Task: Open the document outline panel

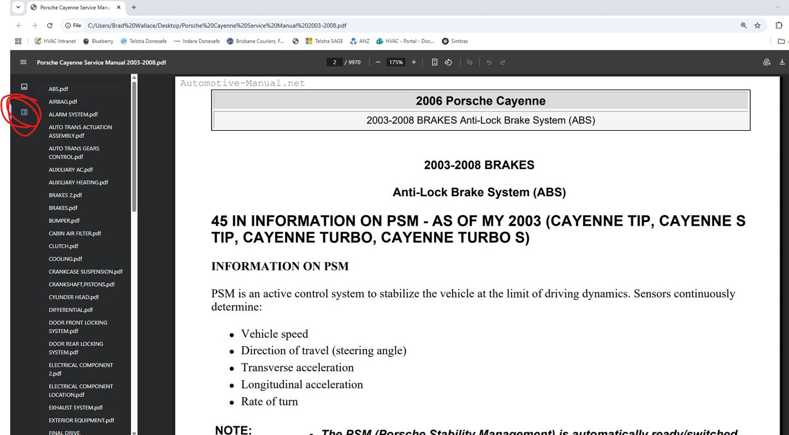Action: (24, 112)
